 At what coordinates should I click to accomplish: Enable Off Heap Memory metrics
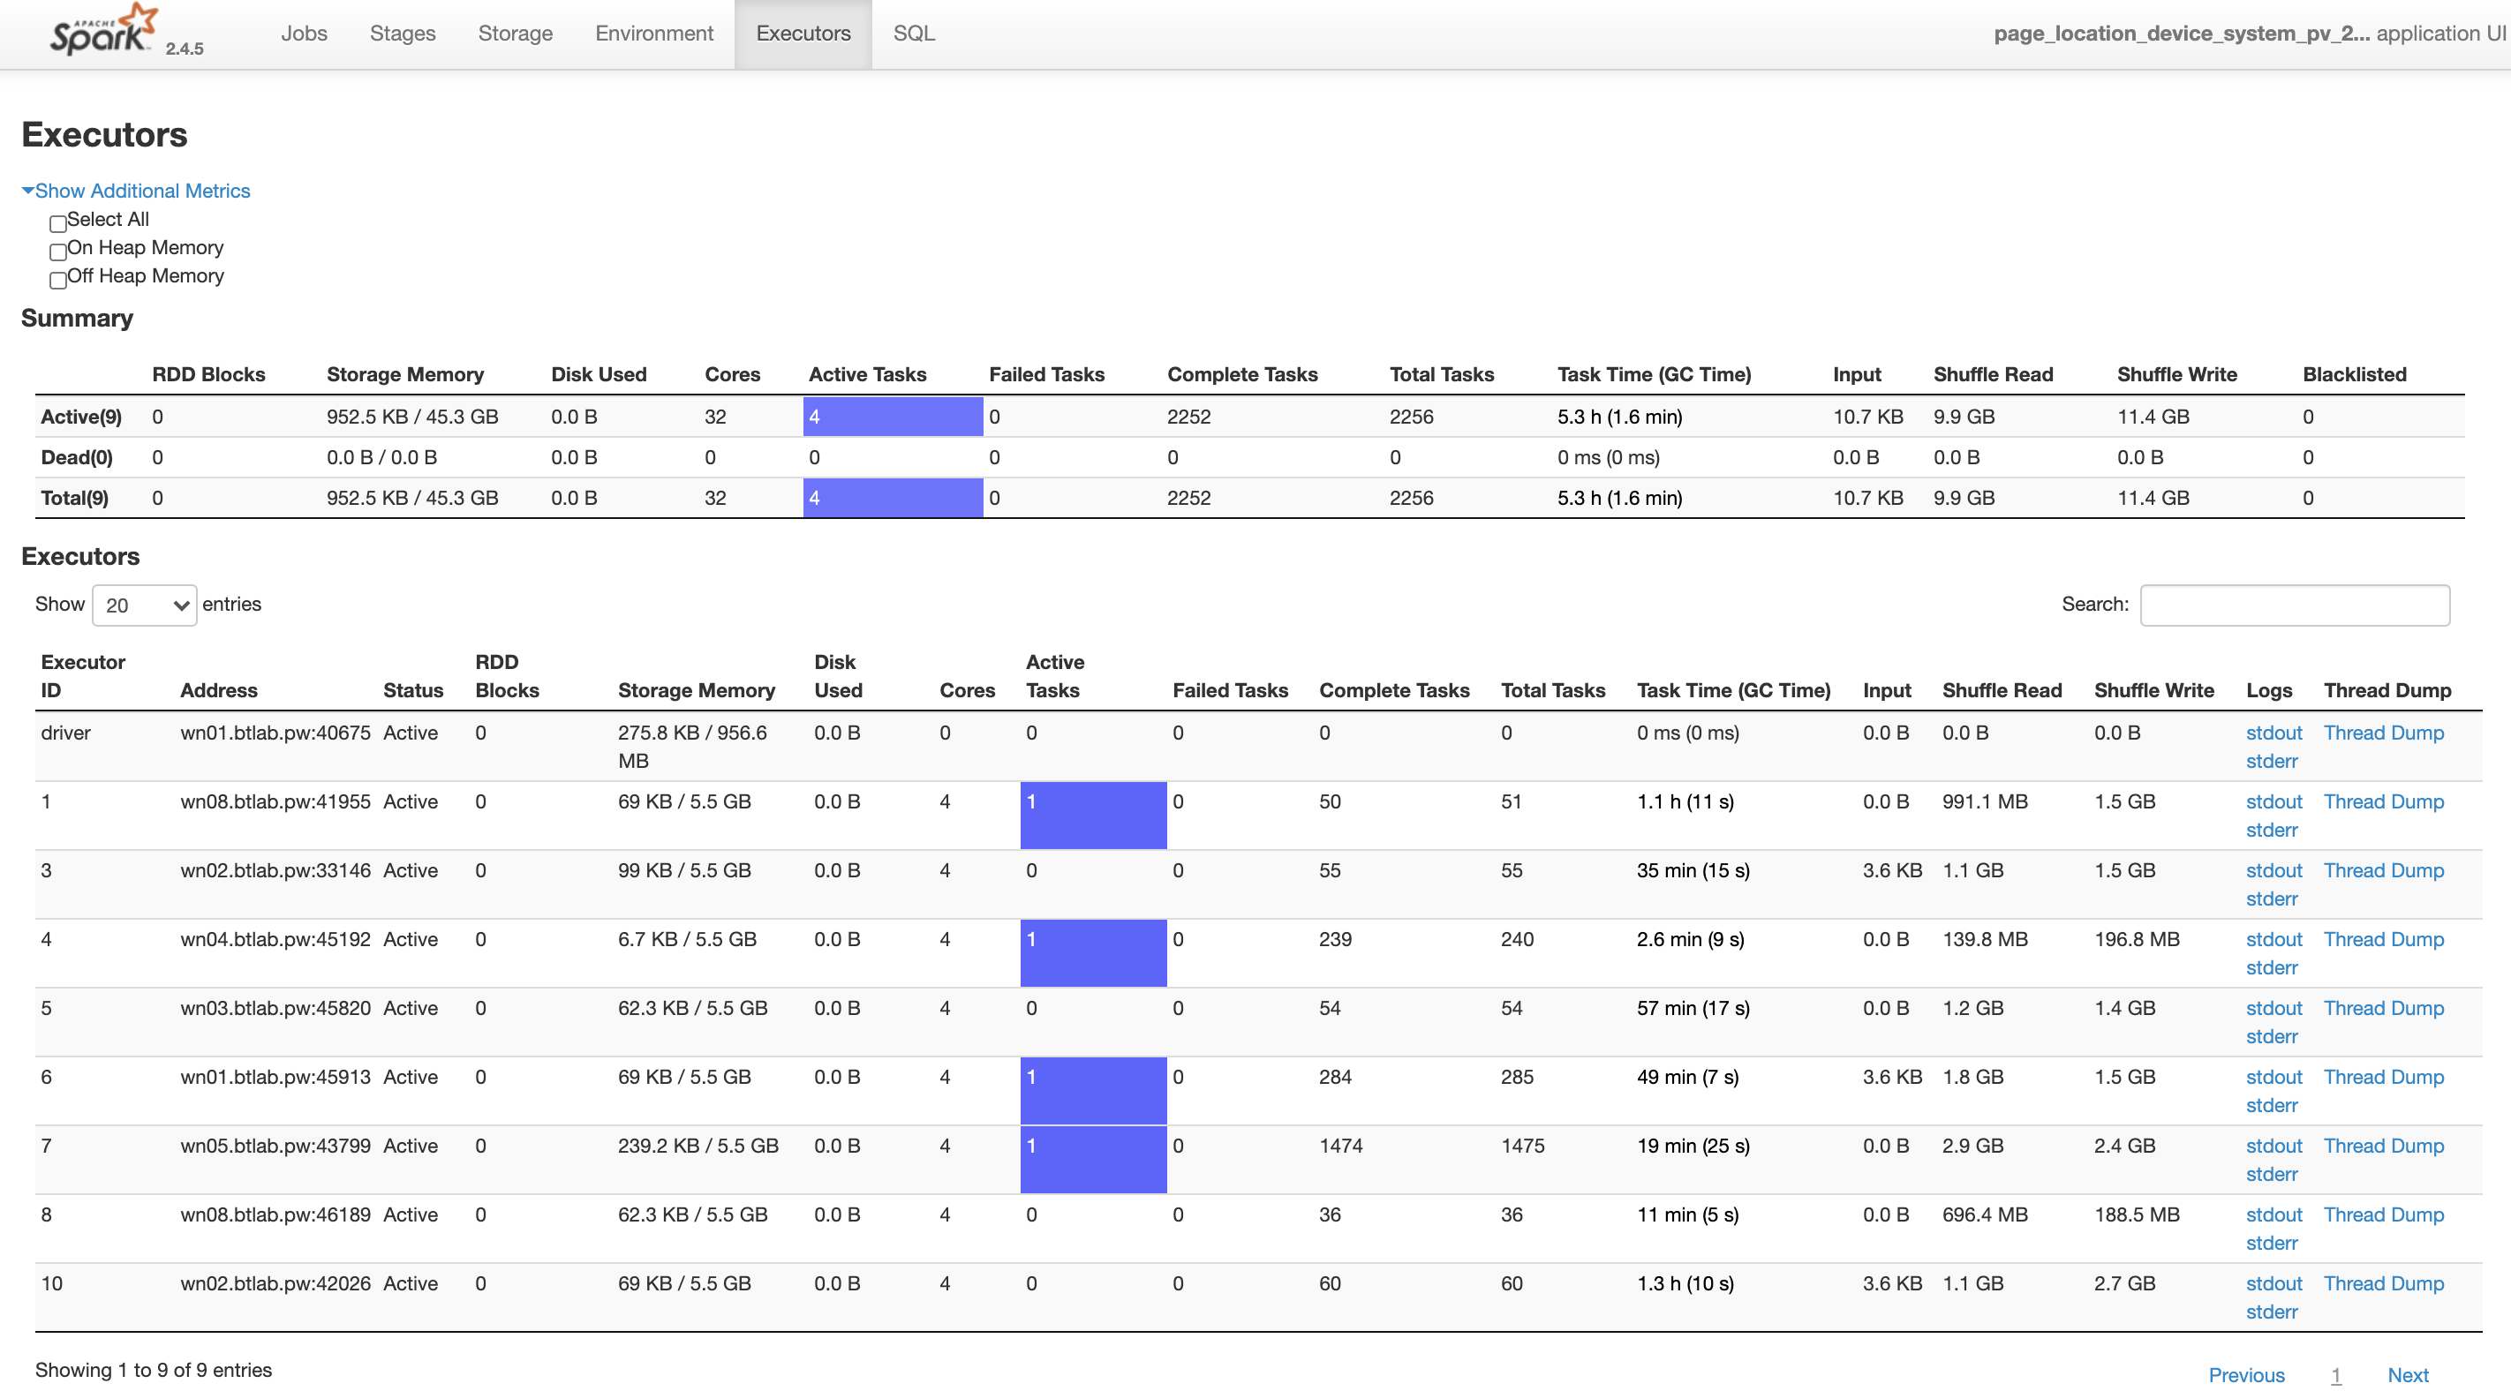[x=57, y=280]
